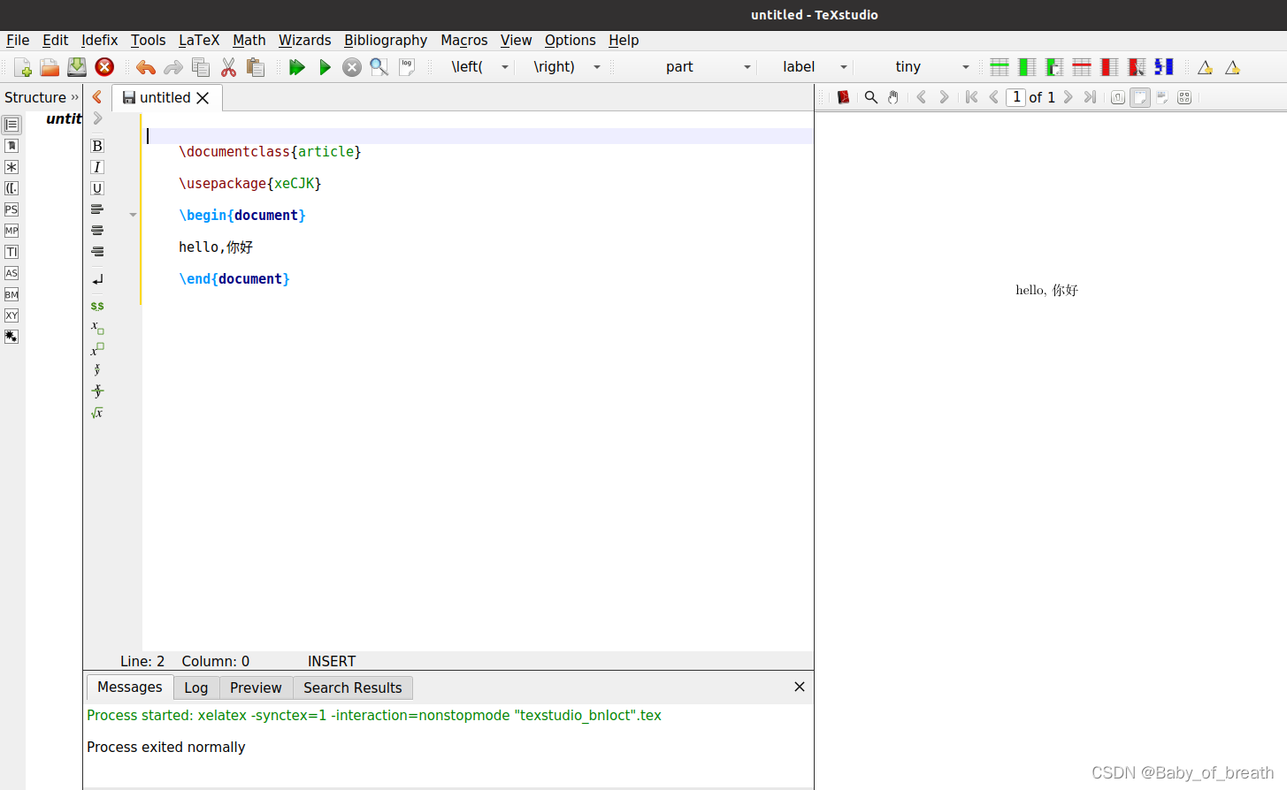Select the hand scroll tool in the PDF viewer
This screenshot has height=790, width=1287.
click(893, 97)
